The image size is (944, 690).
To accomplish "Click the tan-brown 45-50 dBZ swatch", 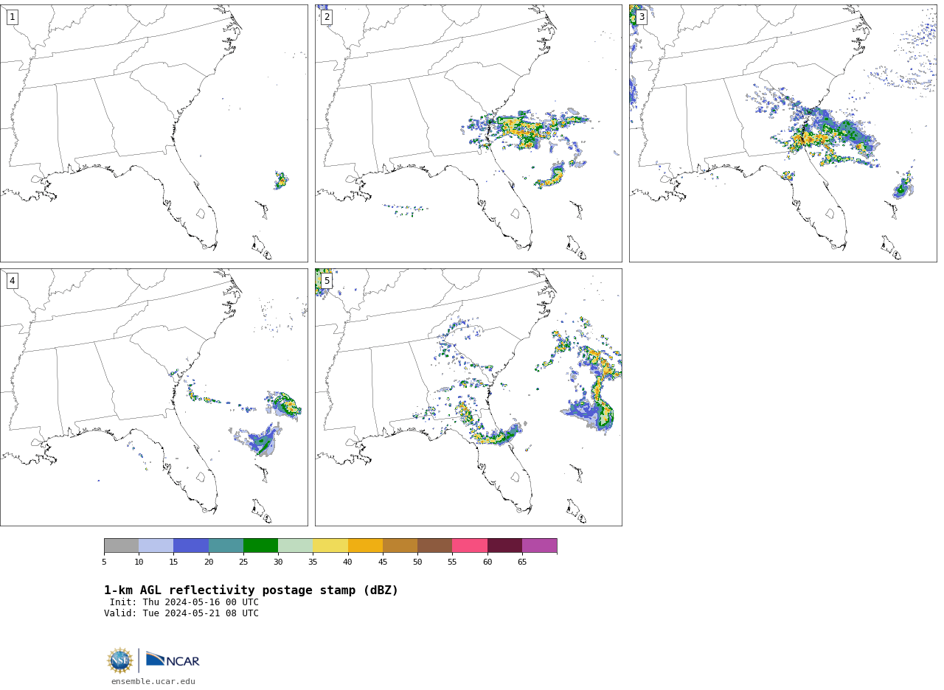I will pos(400,546).
